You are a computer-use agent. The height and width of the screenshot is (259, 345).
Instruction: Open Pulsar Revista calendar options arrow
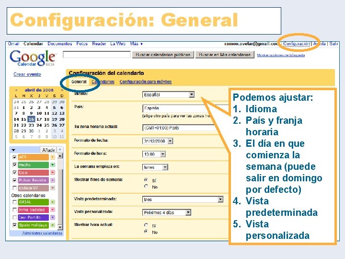coord(52,180)
